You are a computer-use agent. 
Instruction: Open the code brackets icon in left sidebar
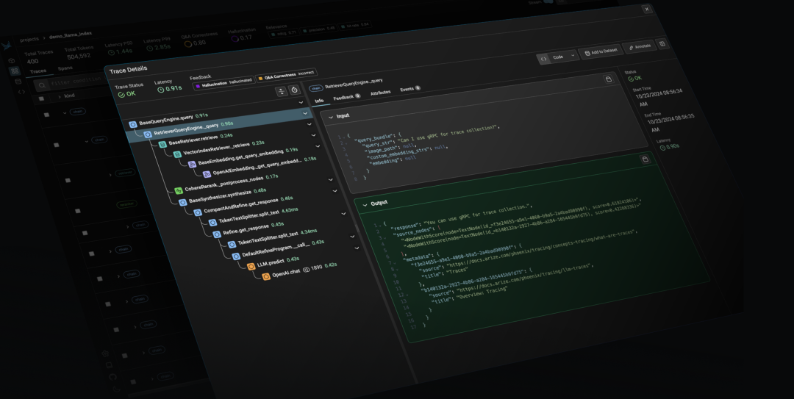(21, 92)
